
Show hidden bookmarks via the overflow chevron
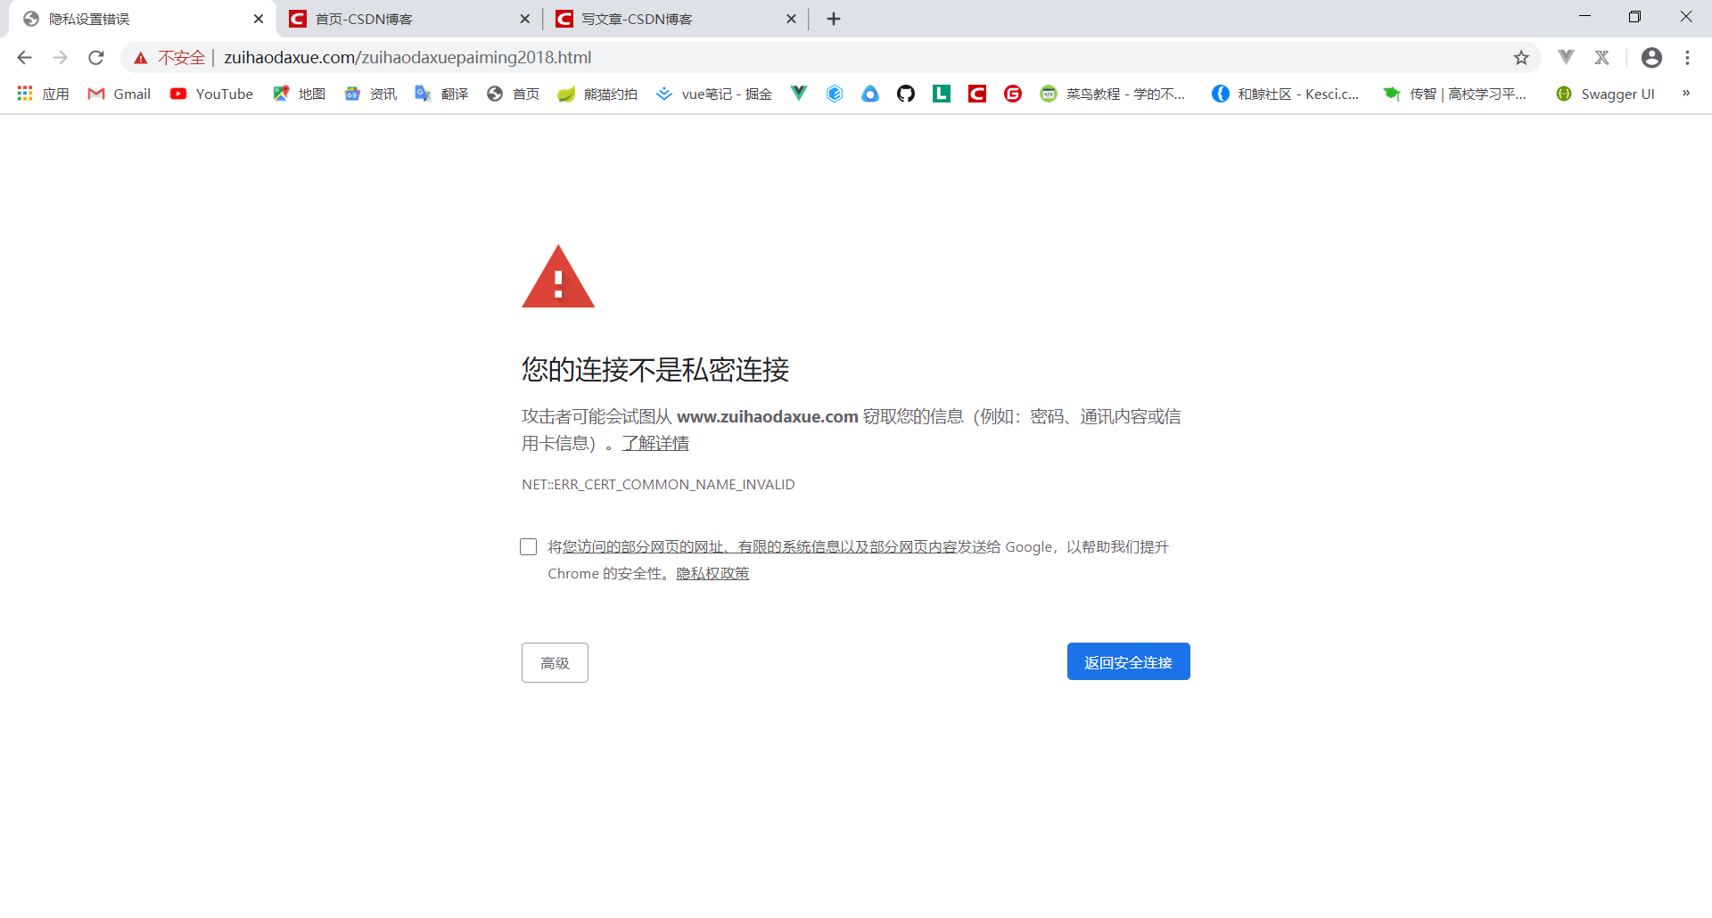coord(1687,94)
